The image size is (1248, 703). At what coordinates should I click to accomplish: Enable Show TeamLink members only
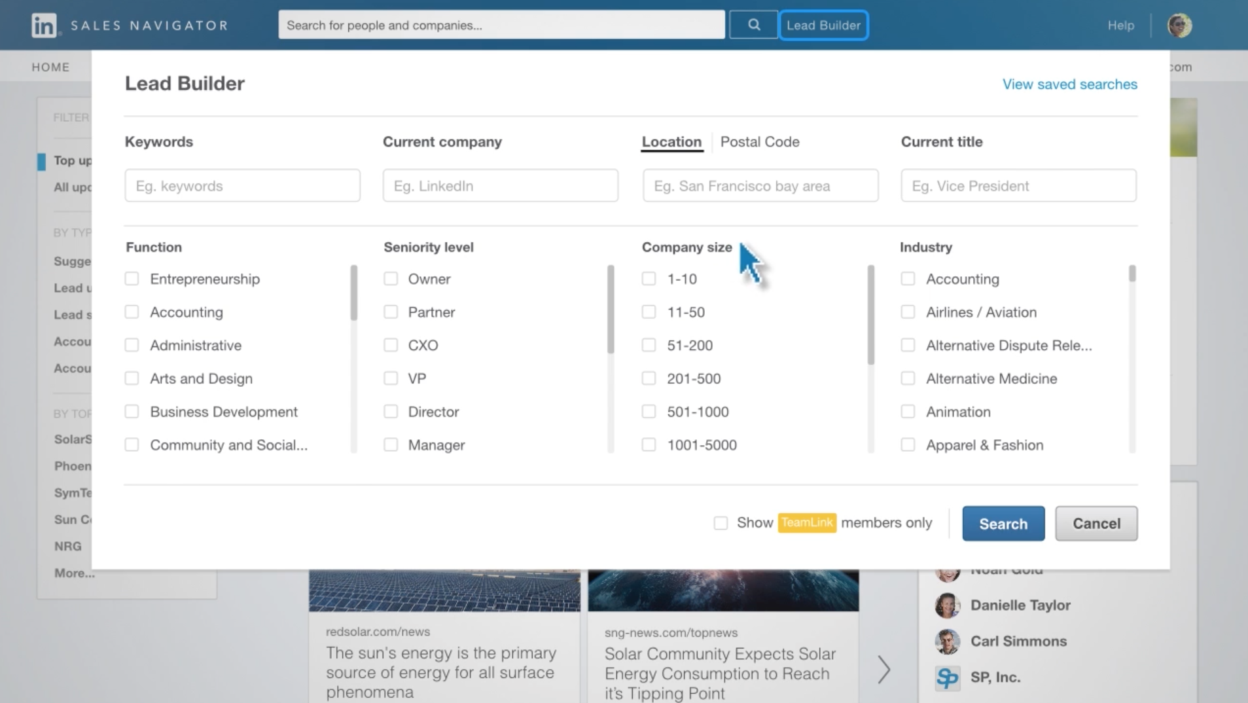pos(721,522)
